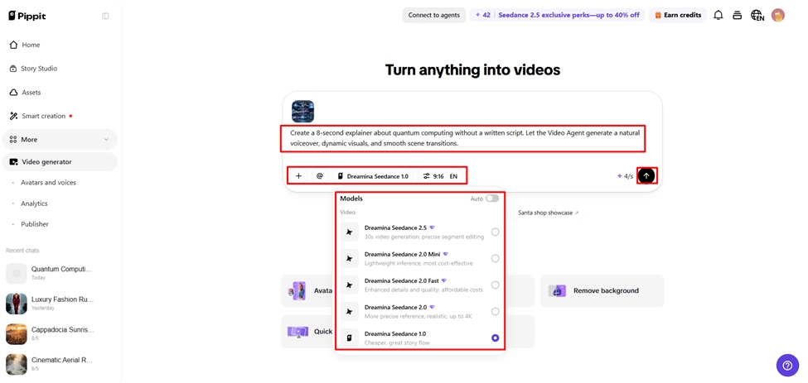Open the Cinematic Aerial R... chat
This screenshot has height=383, width=808.
pyautogui.click(x=60, y=364)
